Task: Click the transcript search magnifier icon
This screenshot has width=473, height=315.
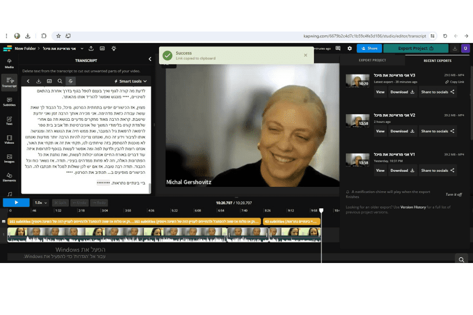Action: pos(60,81)
